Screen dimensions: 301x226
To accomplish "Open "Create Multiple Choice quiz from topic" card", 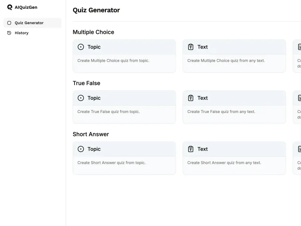I will (x=124, y=61).
